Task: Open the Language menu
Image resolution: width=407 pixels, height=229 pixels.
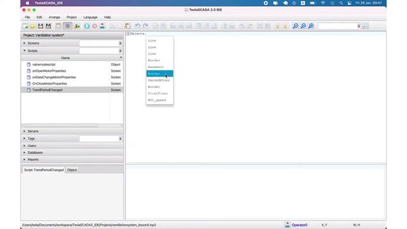Action: [x=90, y=17]
